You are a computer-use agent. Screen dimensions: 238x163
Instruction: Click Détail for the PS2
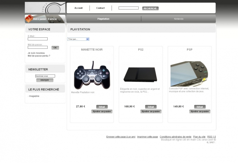[x=151, y=107]
